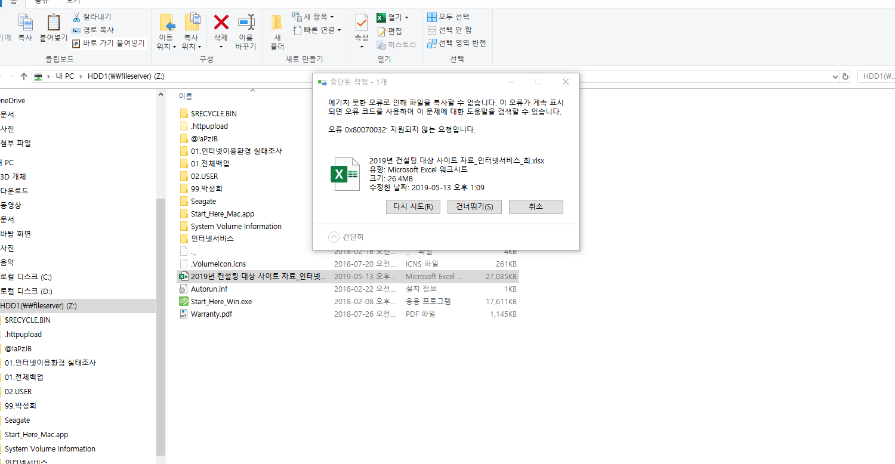This screenshot has width=895, height=464.
Task: Select 로컬 디스크 (D:) in the navigation pane
Action: tap(26, 291)
